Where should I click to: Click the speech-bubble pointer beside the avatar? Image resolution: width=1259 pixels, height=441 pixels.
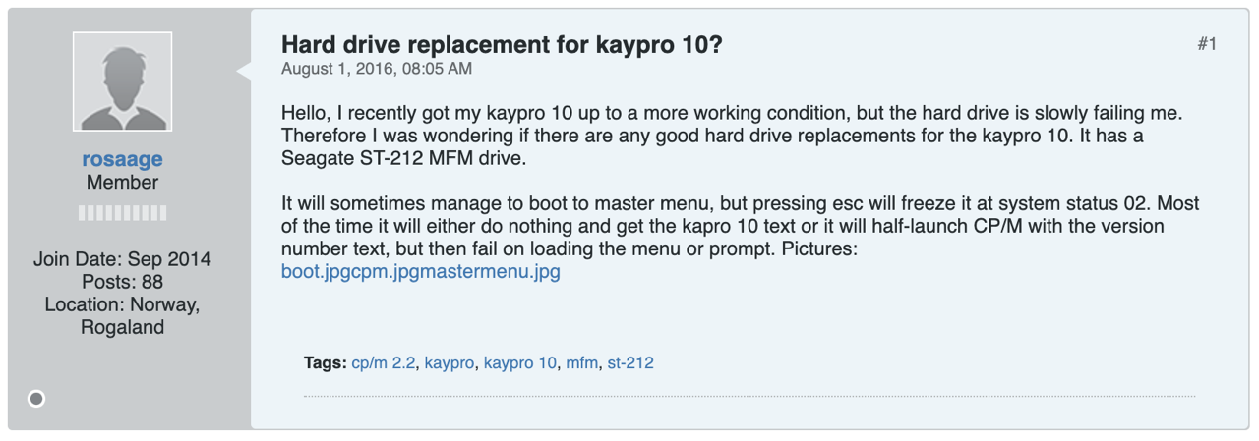click(243, 71)
